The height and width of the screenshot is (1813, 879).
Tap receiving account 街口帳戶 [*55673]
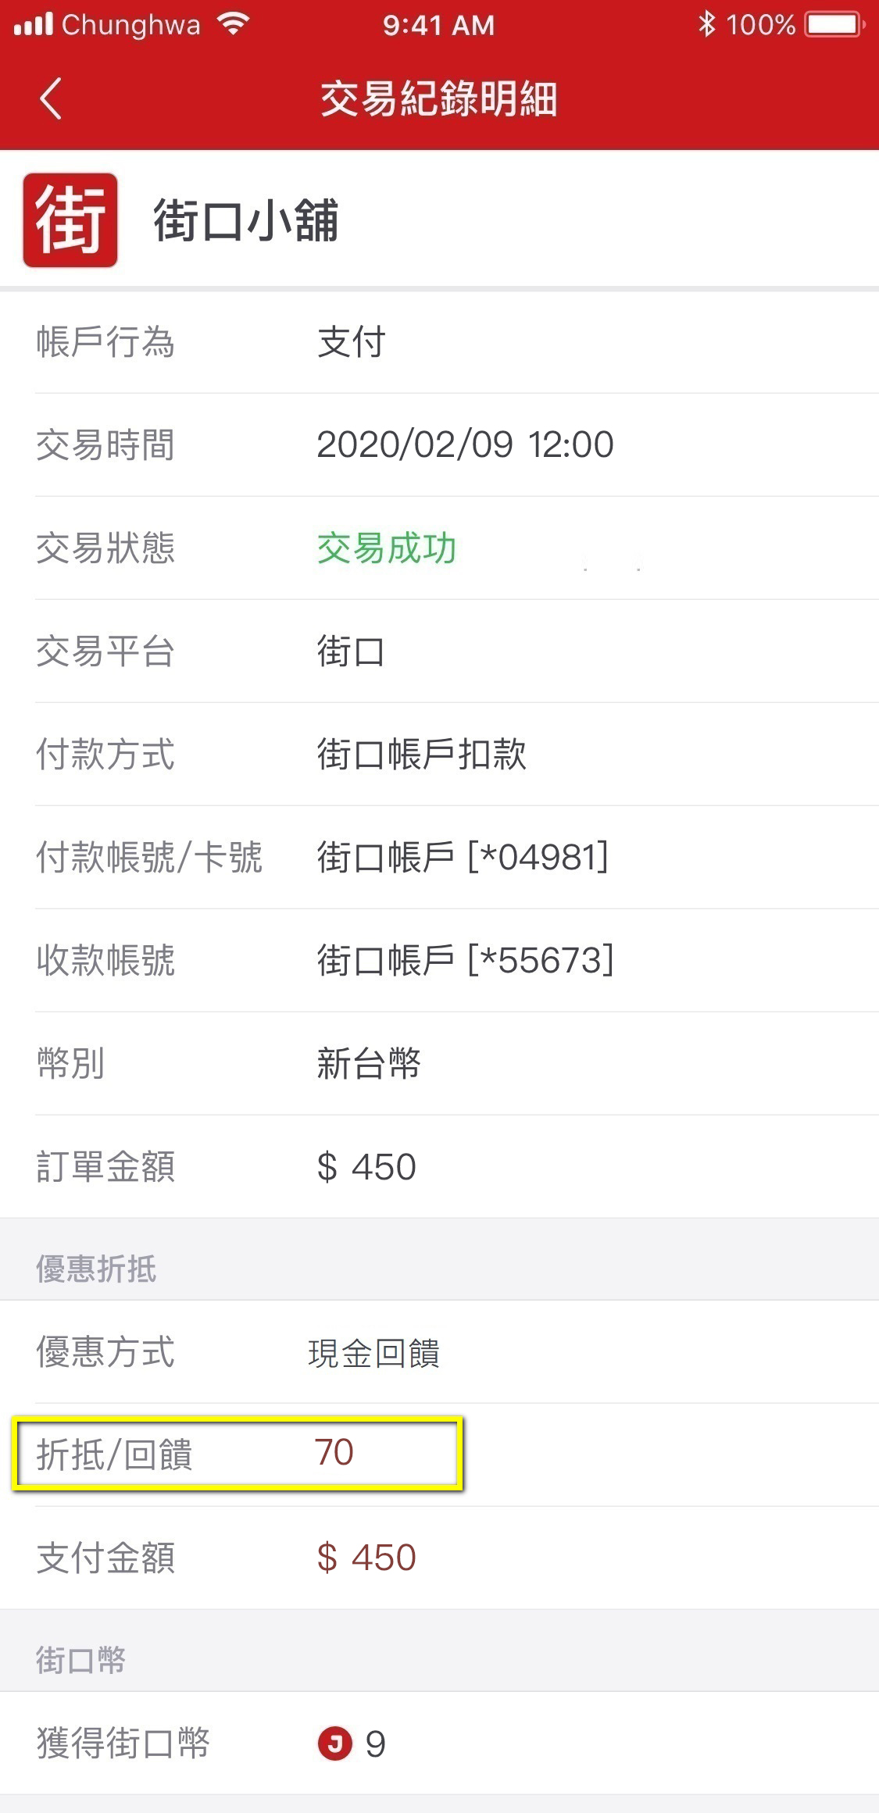465,960
